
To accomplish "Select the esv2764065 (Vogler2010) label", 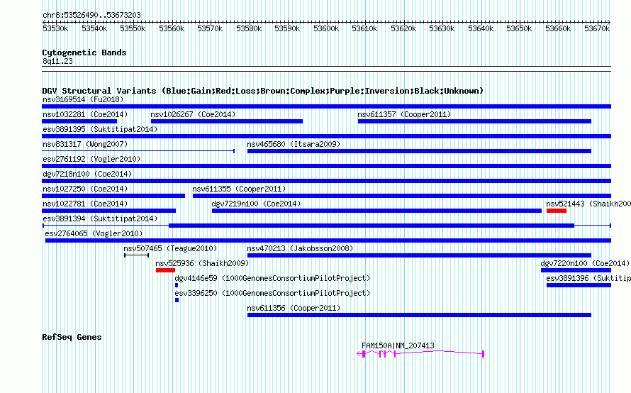I will 94,233.
